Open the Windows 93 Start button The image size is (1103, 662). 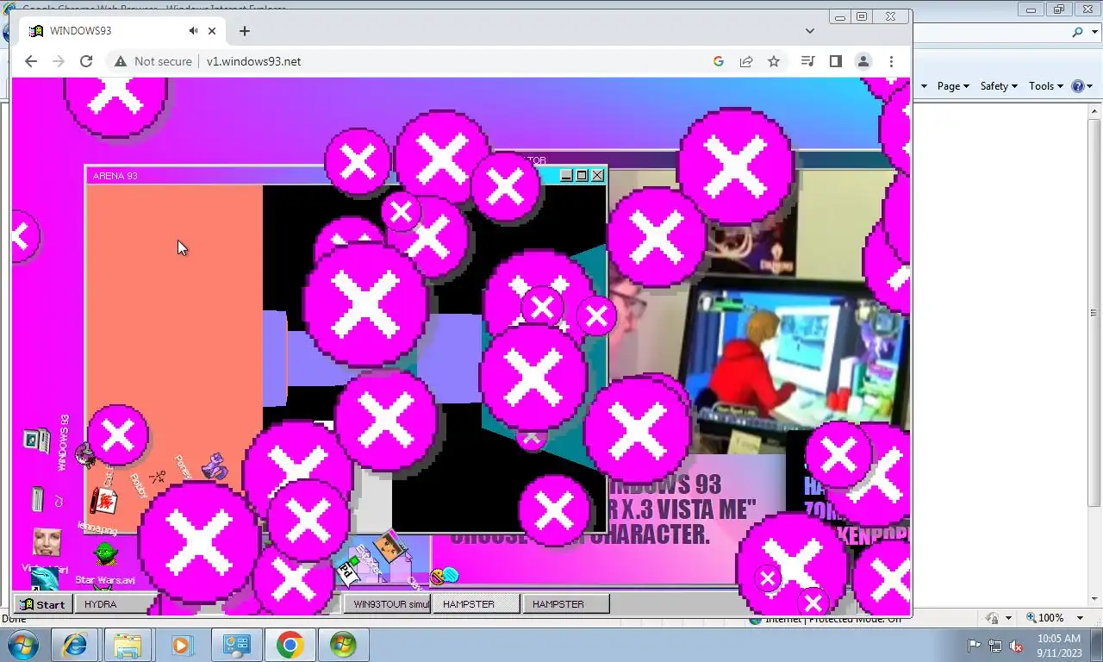click(42, 604)
